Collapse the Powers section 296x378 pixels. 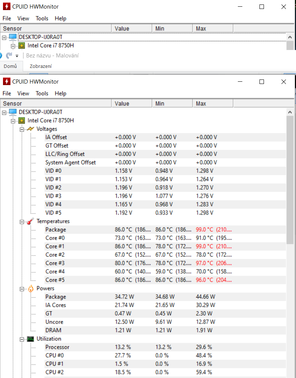[22, 289]
